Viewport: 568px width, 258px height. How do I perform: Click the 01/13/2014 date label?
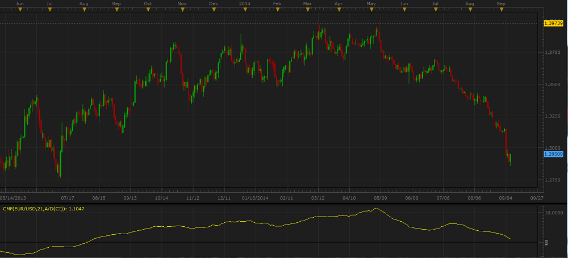tap(255, 198)
